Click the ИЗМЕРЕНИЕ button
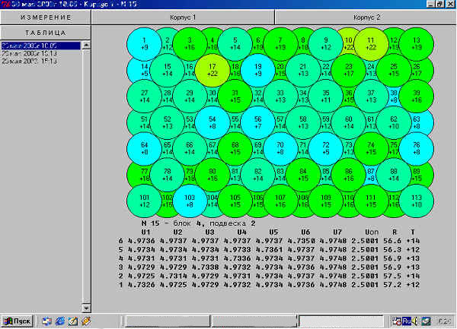 (x=46, y=17)
